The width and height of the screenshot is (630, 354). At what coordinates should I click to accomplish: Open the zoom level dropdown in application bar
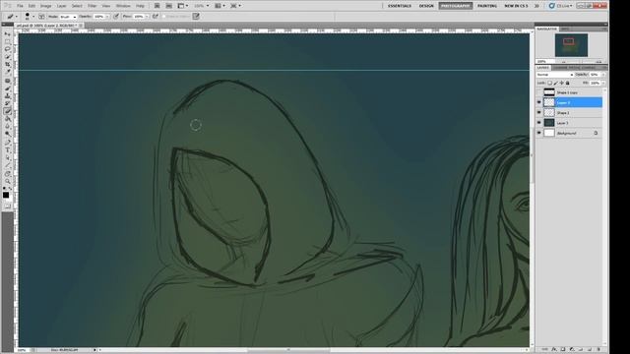(208, 6)
